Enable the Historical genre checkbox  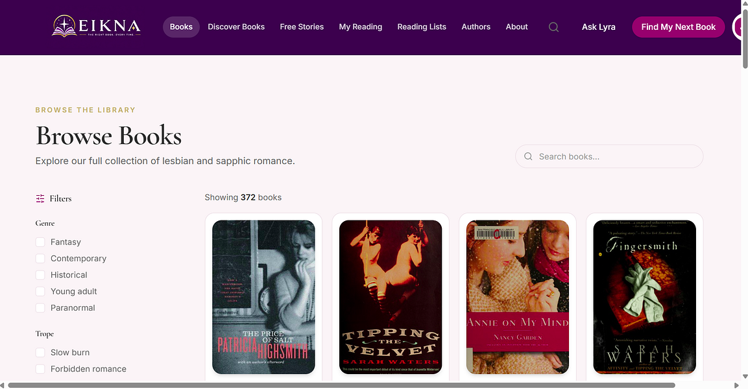coord(40,275)
